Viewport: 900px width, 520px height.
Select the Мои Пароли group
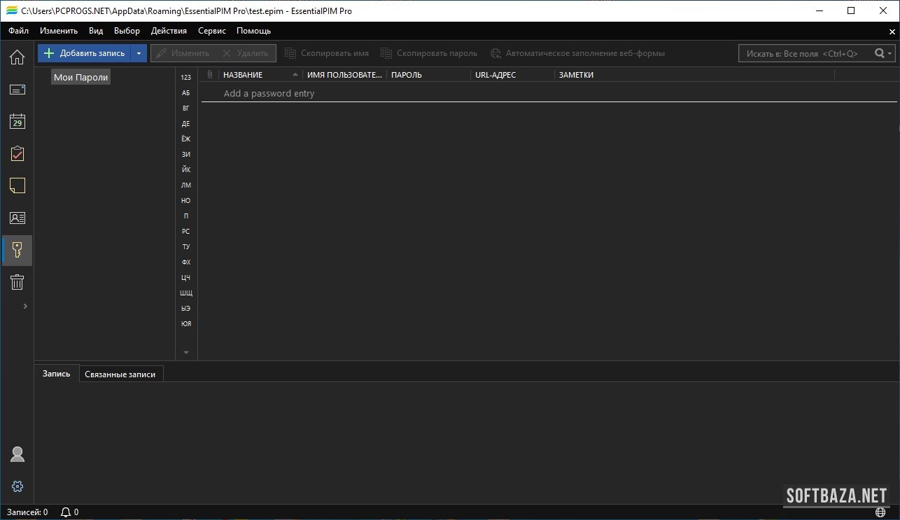pos(80,78)
